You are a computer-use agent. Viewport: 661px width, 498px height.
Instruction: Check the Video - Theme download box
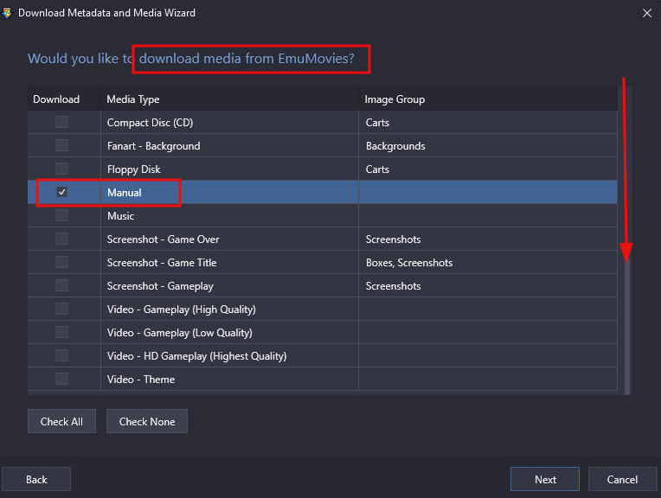pyautogui.click(x=62, y=379)
